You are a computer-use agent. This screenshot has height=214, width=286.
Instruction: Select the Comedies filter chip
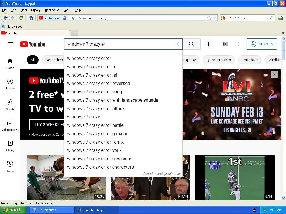pos(53,60)
